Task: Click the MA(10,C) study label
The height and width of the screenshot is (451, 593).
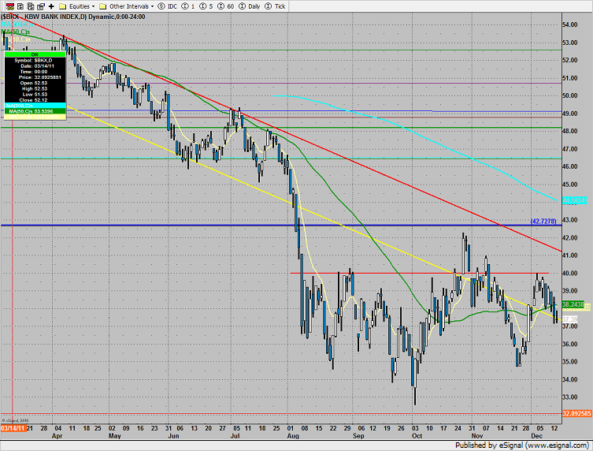Action: (16, 39)
